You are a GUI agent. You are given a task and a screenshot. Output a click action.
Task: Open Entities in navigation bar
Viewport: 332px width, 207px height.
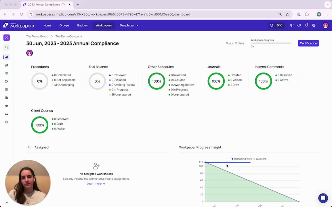pos(82,25)
